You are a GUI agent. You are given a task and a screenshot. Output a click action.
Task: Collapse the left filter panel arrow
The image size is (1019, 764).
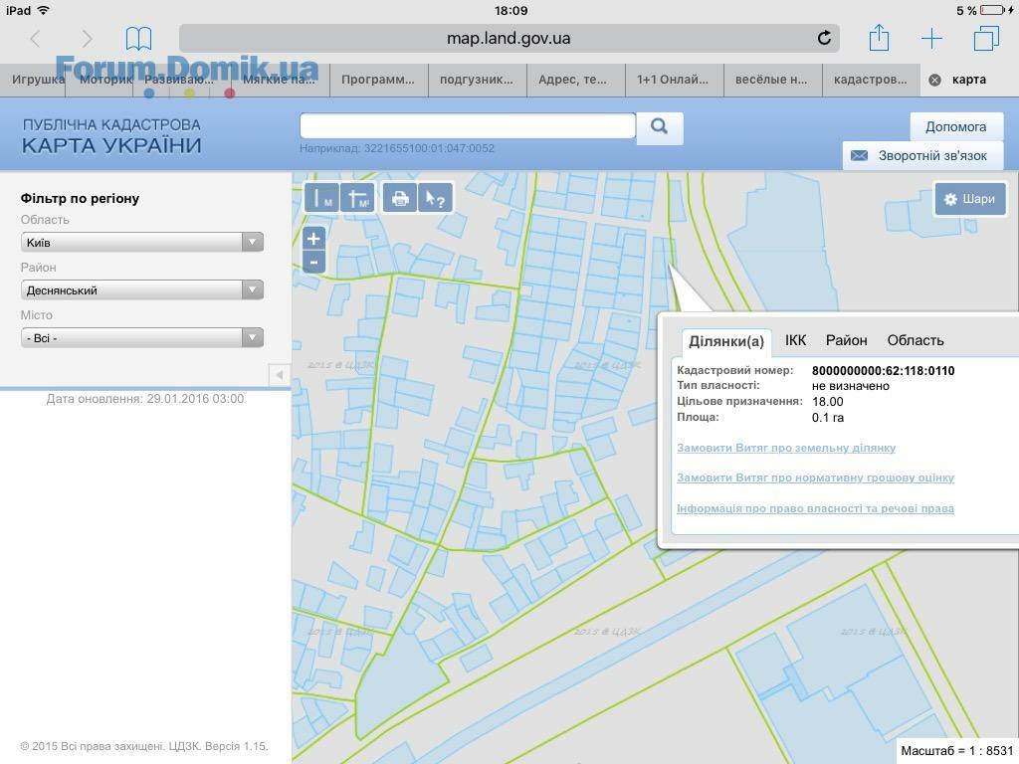(x=280, y=375)
